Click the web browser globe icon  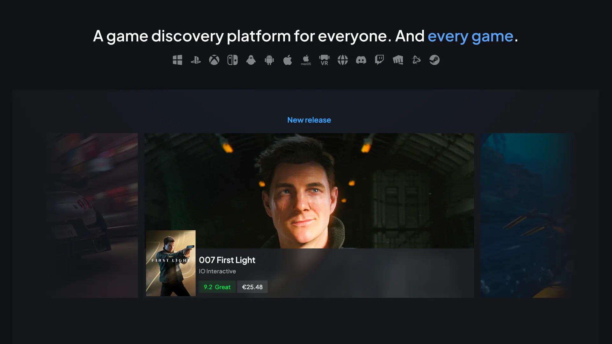(343, 60)
